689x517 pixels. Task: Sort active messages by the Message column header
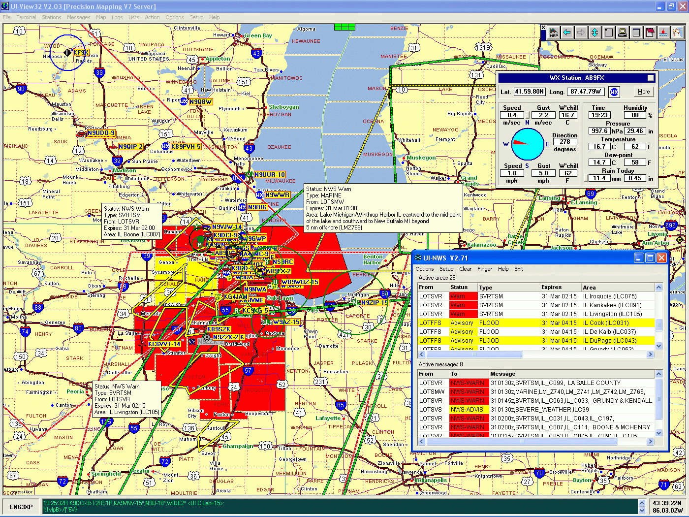[571, 374]
